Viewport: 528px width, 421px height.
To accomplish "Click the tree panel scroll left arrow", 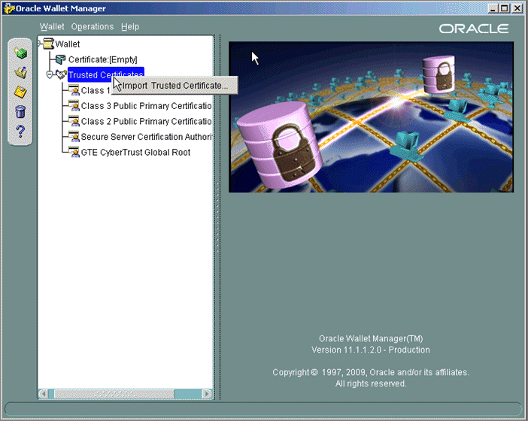I will click(44, 394).
